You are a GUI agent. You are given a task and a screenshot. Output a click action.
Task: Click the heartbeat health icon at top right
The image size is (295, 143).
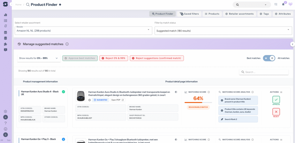pyautogui.click(x=290, y=4)
